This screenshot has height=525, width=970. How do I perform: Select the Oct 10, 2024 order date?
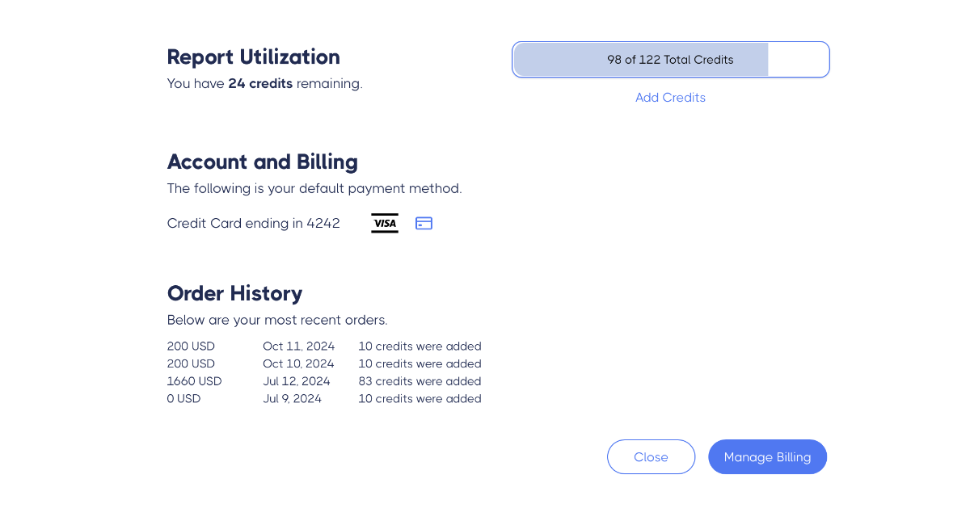(298, 364)
